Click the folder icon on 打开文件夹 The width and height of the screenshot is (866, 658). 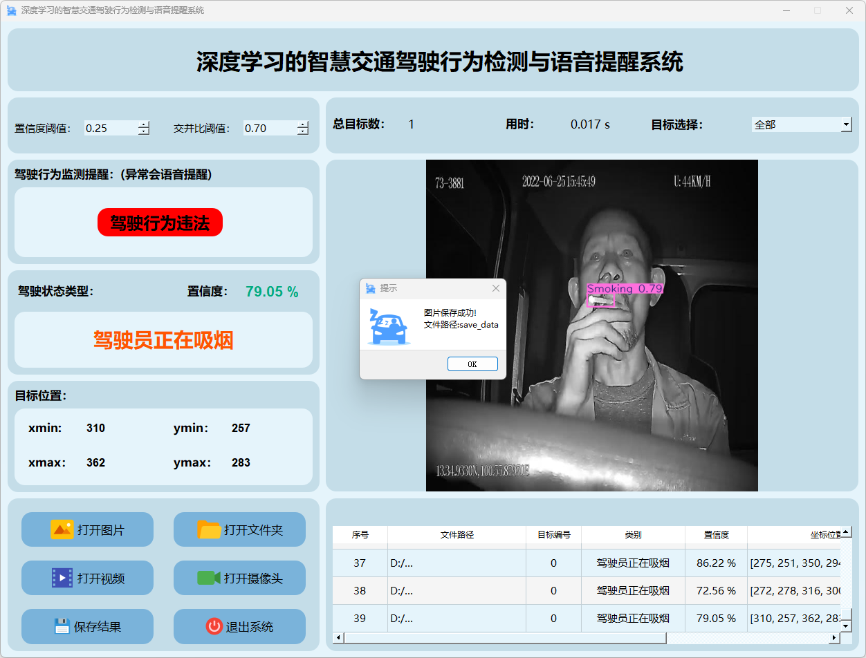[209, 529]
